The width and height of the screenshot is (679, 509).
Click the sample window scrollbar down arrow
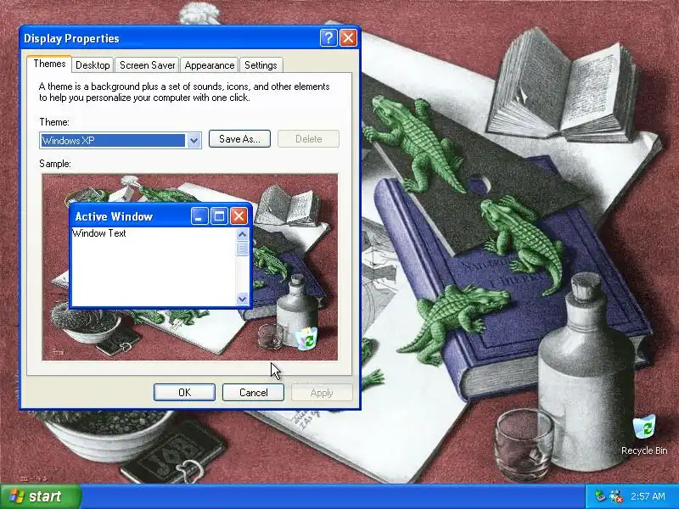coord(243,299)
